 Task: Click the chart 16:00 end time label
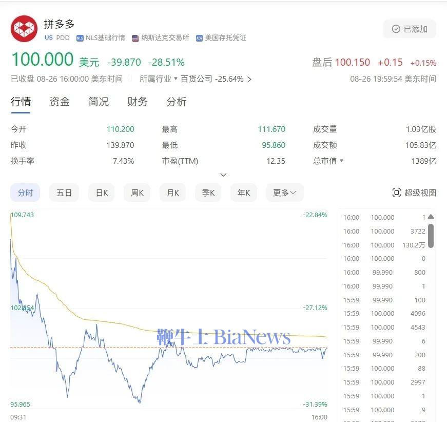click(319, 417)
